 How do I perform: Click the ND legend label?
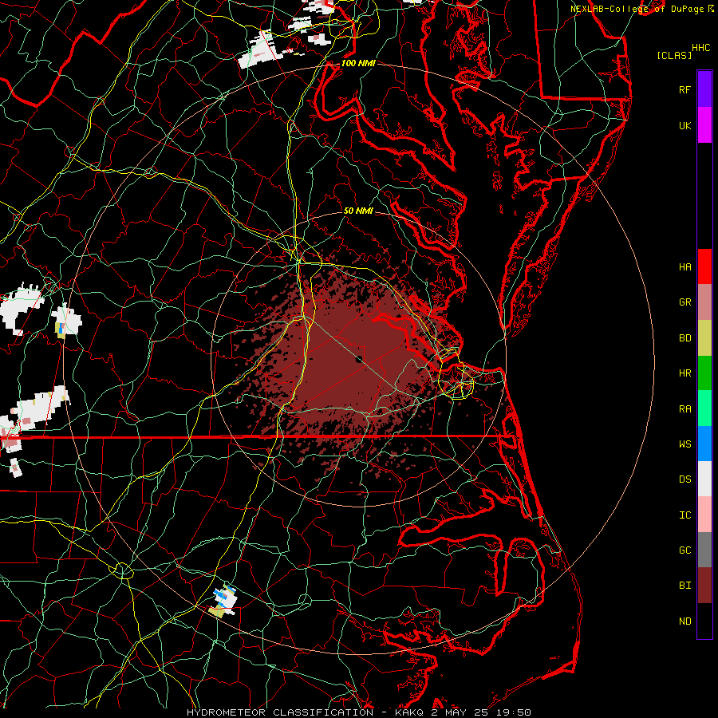tap(684, 621)
